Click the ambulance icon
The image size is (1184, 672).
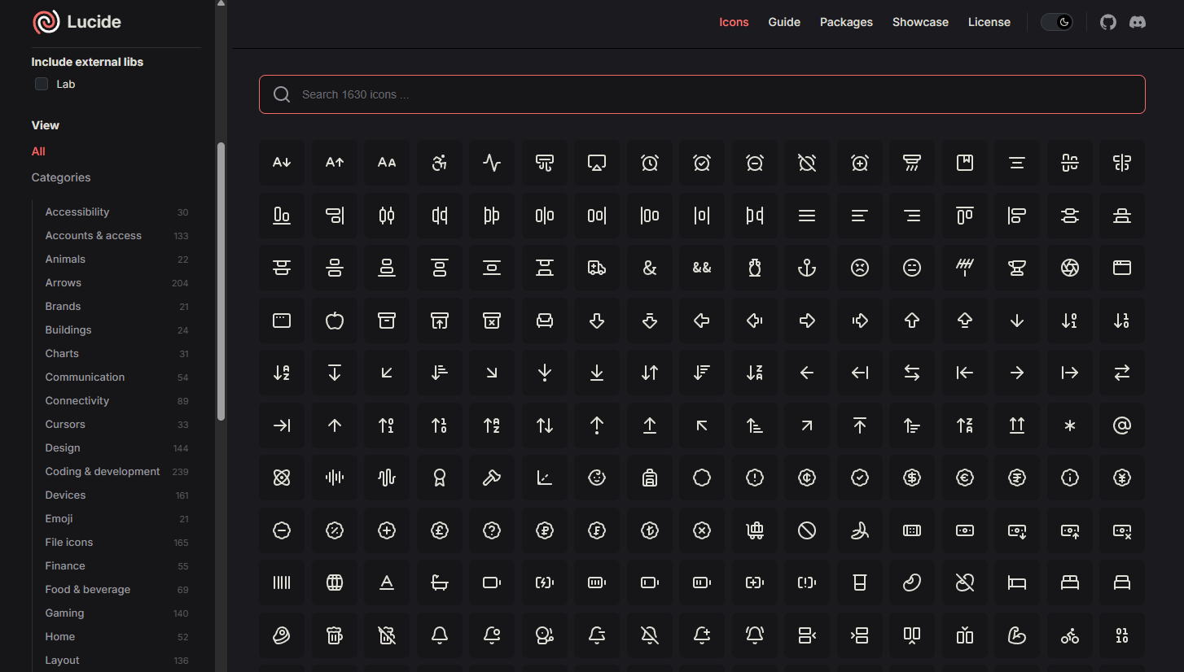click(596, 268)
